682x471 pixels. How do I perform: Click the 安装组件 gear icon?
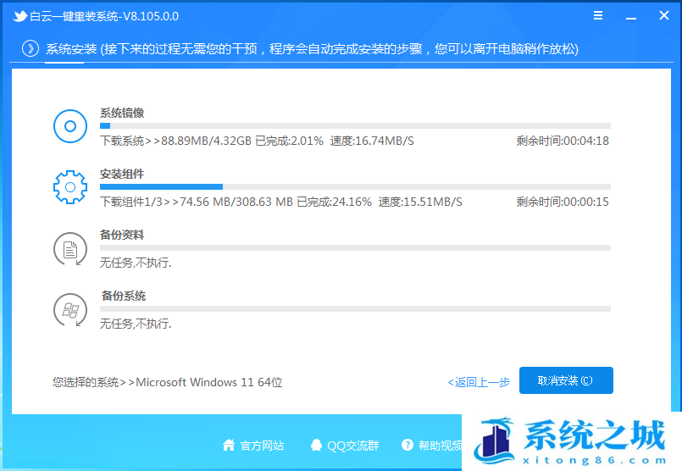(70, 187)
